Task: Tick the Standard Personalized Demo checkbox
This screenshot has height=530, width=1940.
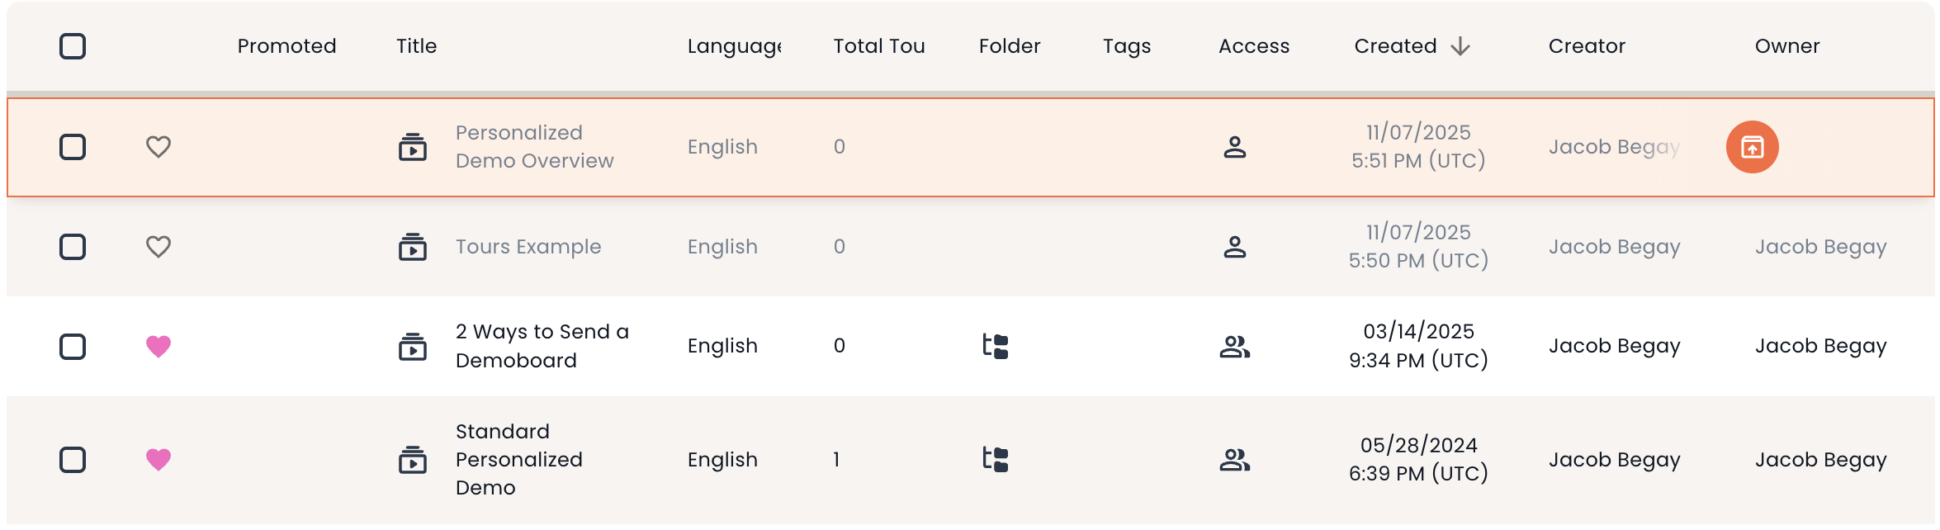Action: click(x=73, y=460)
